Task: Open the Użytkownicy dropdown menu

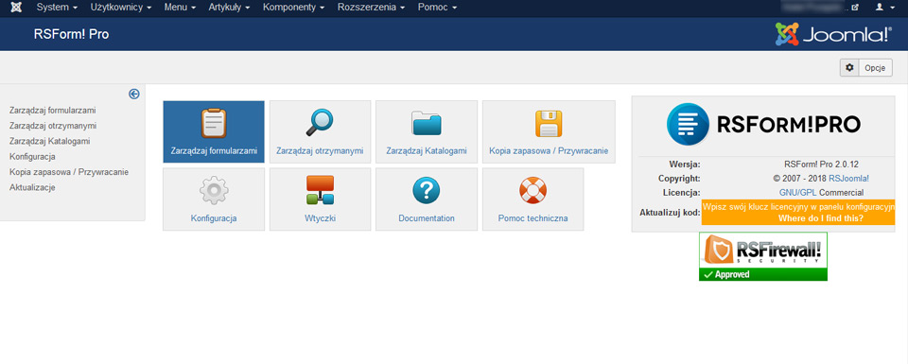Action: [121, 8]
